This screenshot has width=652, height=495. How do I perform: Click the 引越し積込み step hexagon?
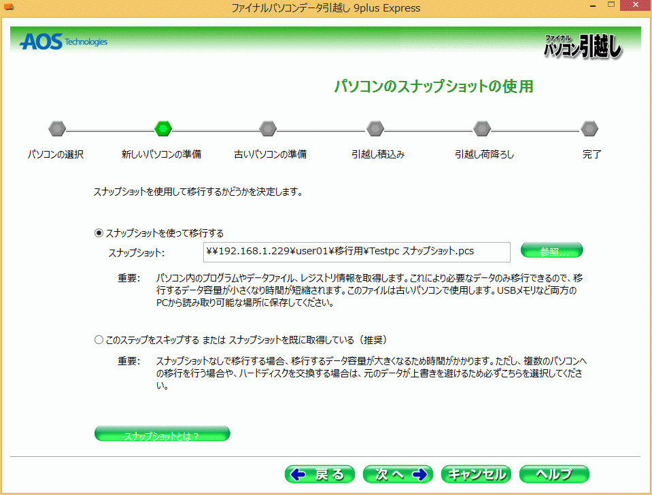(375, 128)
